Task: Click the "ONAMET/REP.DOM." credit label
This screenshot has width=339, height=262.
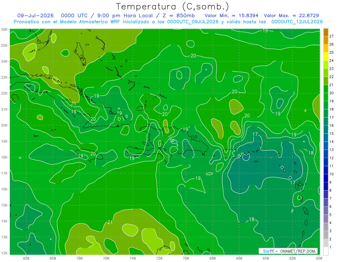Action: [x=298, y=251]
